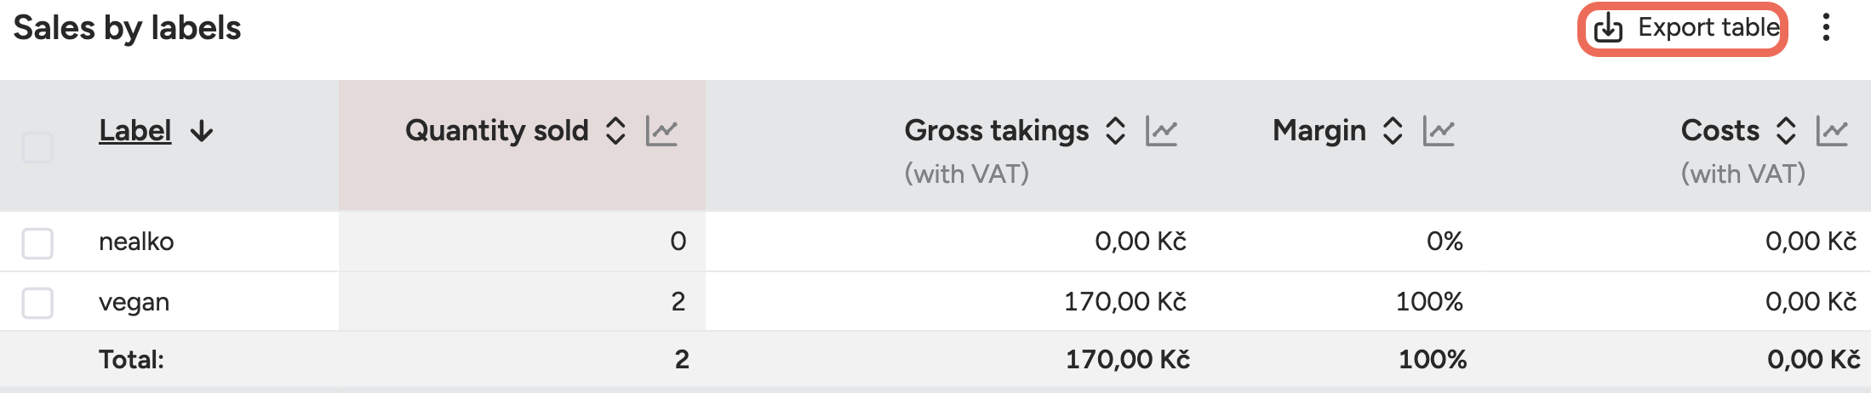
Task: Show chart for Margin column
Action: click(1439, 131)
